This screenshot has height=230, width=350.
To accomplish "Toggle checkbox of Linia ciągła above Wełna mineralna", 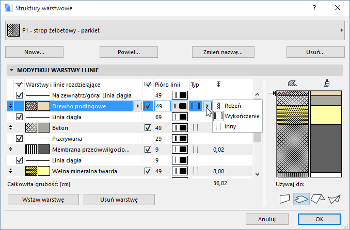I will pos(20,160).
